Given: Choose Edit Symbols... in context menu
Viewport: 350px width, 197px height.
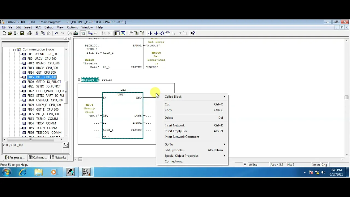Looking at the screenshot, I should 192,150.
